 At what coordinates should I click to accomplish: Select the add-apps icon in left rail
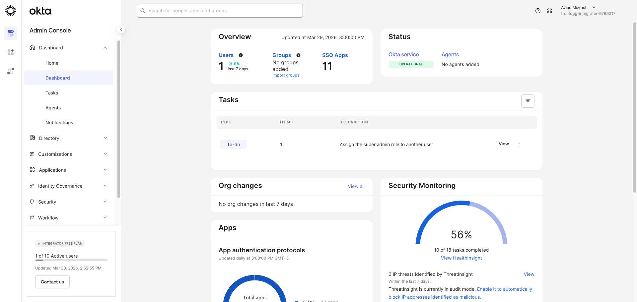pos(11,52)
